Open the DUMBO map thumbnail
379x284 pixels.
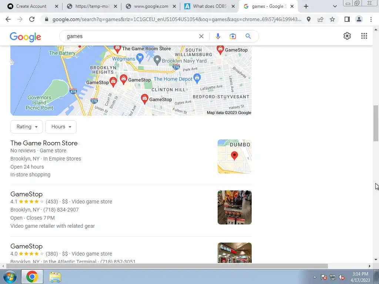tap(234, 156)
